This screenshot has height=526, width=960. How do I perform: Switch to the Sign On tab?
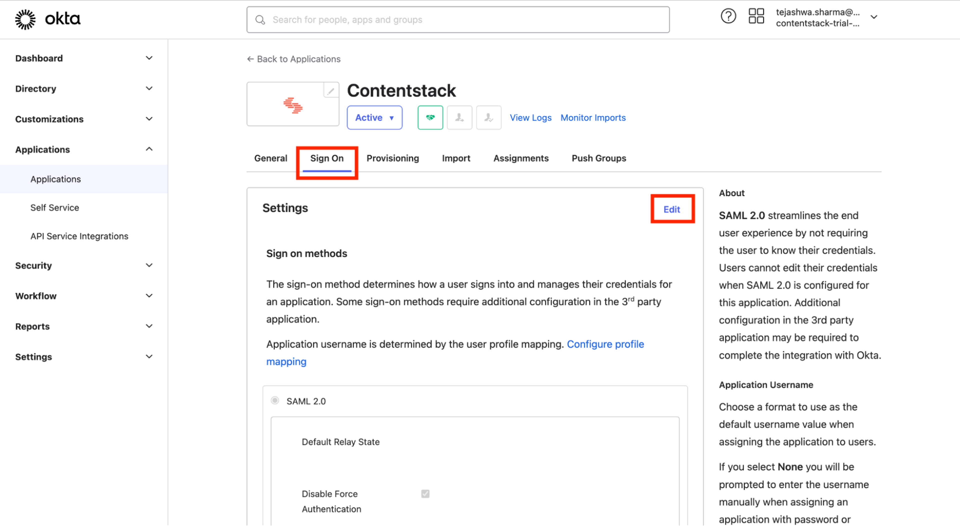[327, 158]
